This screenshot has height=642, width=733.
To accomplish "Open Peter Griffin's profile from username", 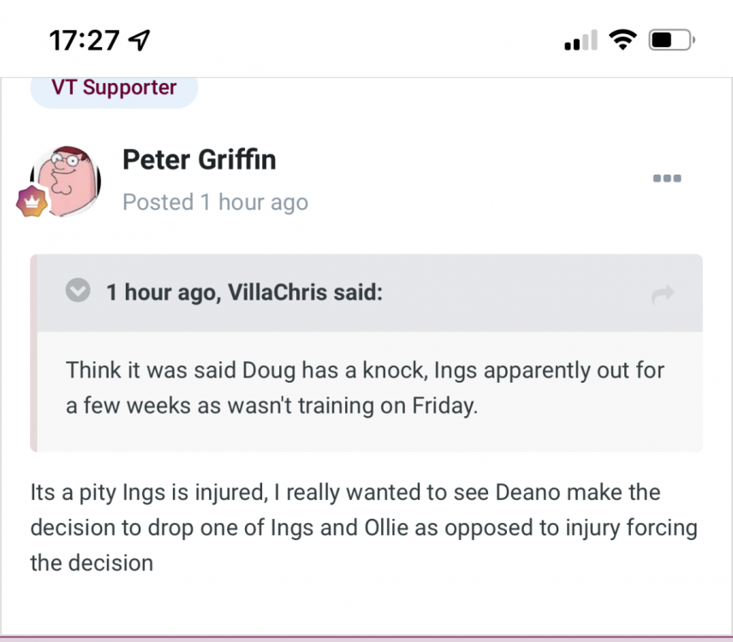I will point(199,159).
